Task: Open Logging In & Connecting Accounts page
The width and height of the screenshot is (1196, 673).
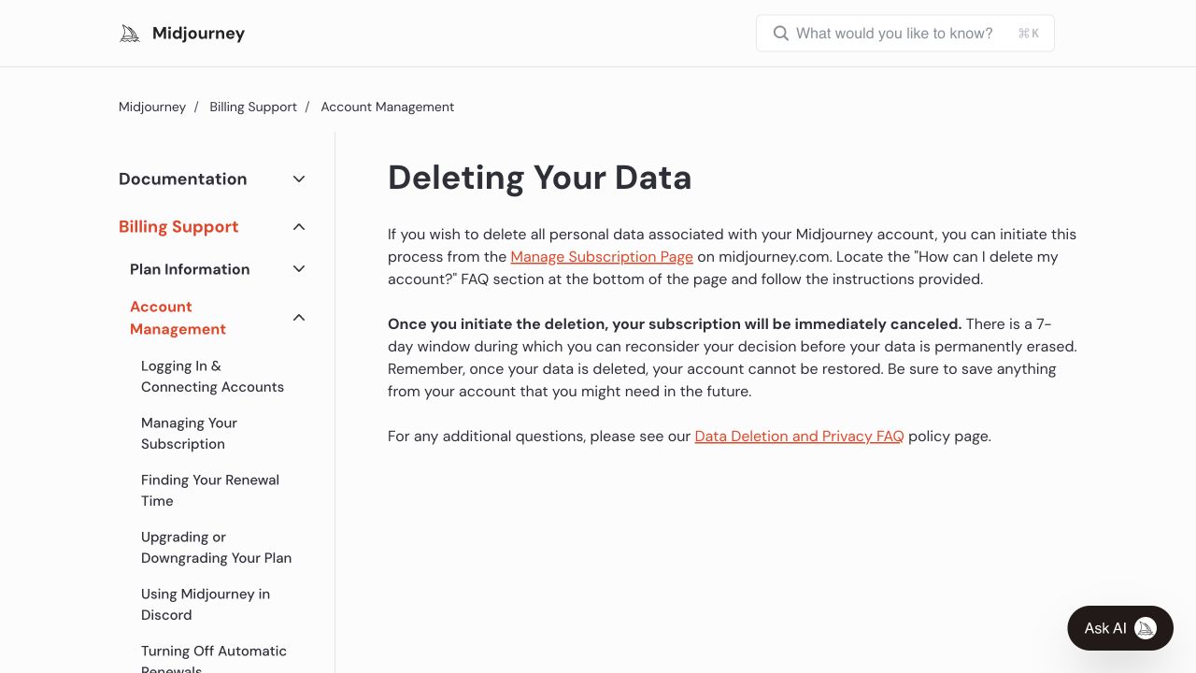Action: pyautogui.click(x=212, y=377)
